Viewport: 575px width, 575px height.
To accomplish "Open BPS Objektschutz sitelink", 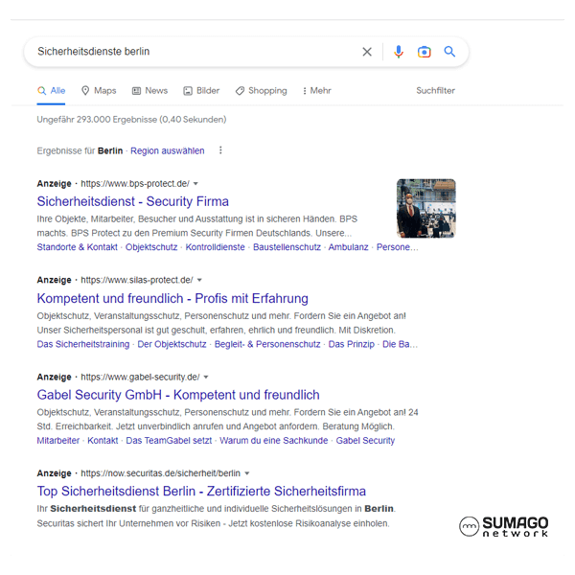I will pos(151,247).
